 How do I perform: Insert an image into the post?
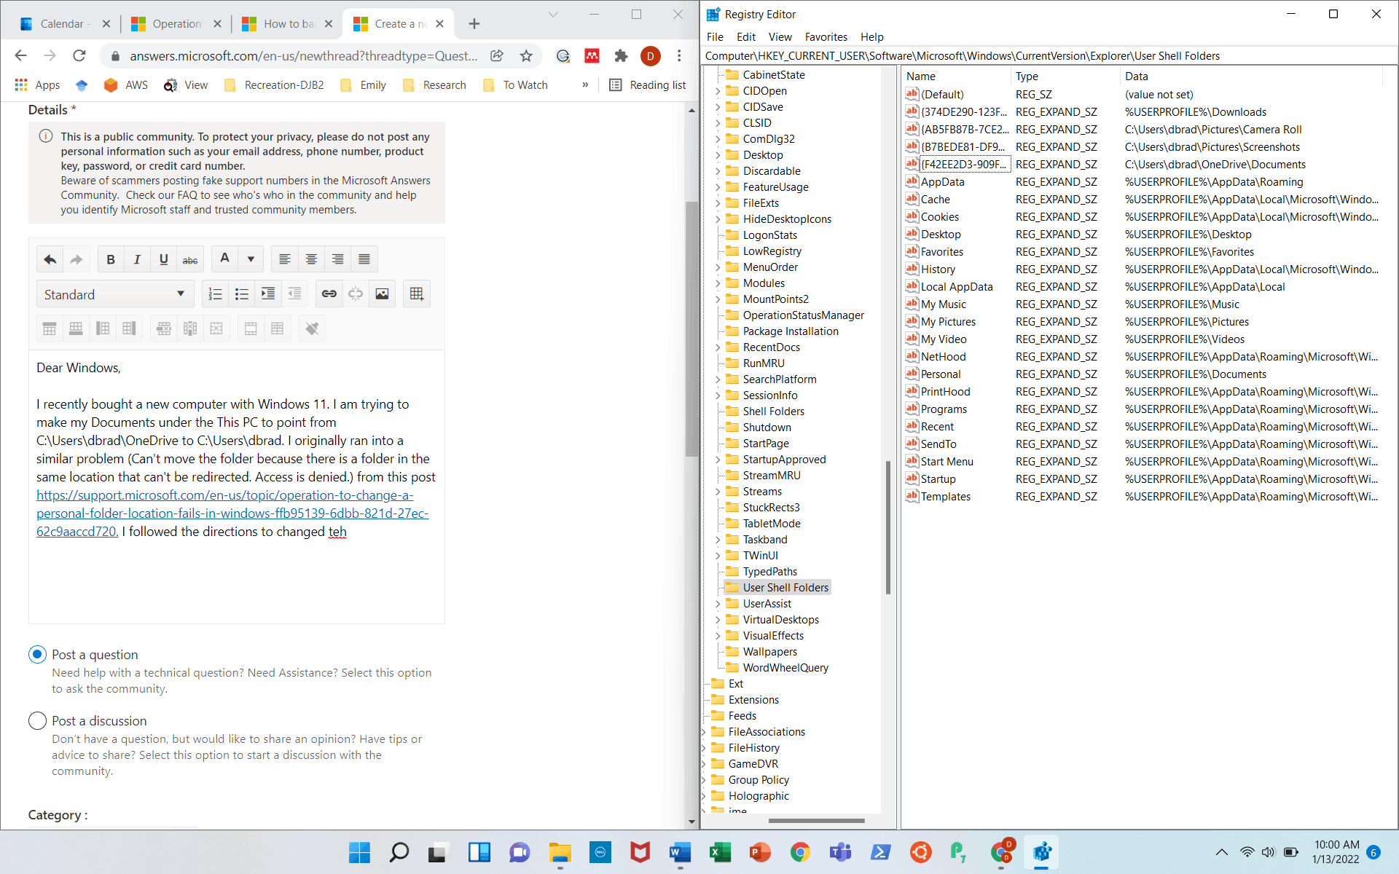pos(382,294)
